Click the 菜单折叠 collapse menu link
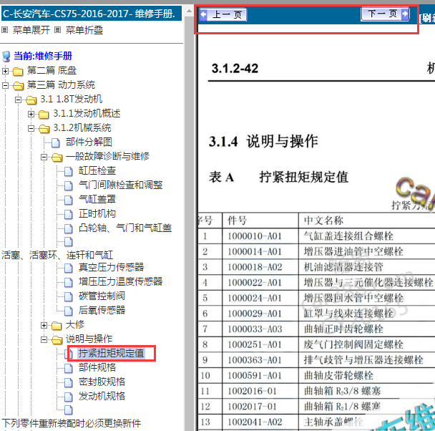The height and width of the screenshot is (431, 435). pyautogui.click(x=84, y=30)
